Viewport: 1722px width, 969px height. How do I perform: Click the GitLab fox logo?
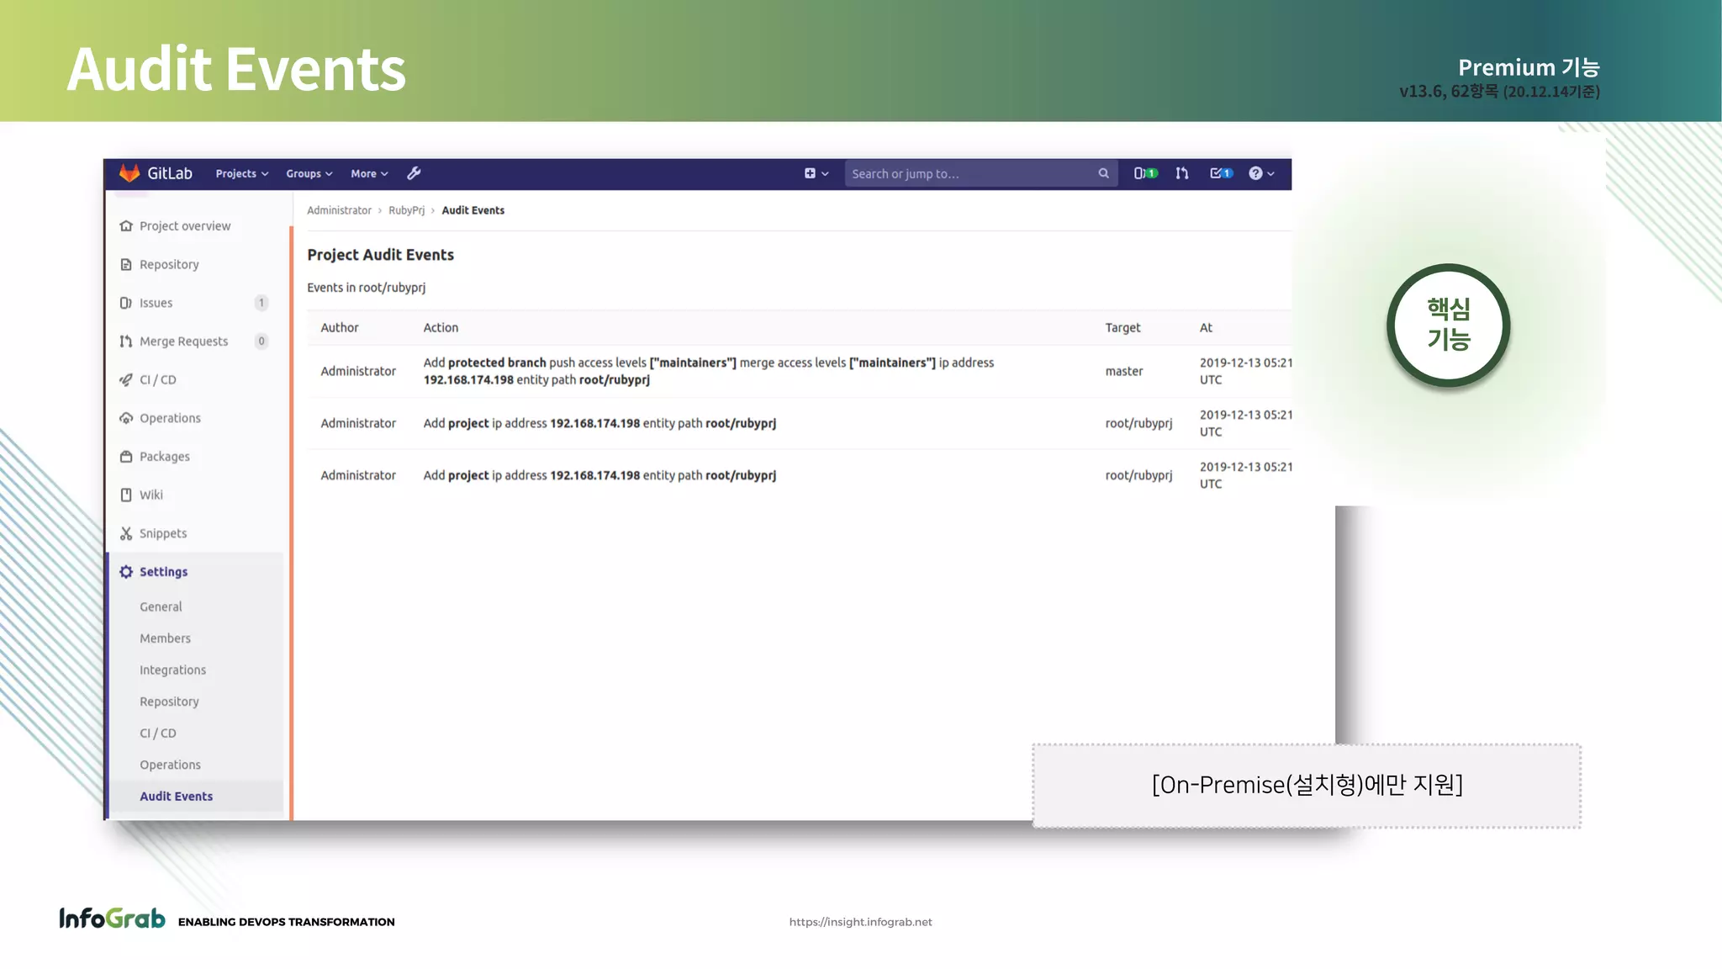coord(129,173)
